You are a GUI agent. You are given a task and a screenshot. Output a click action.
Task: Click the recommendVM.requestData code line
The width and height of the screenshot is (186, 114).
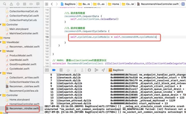[83, 16]
